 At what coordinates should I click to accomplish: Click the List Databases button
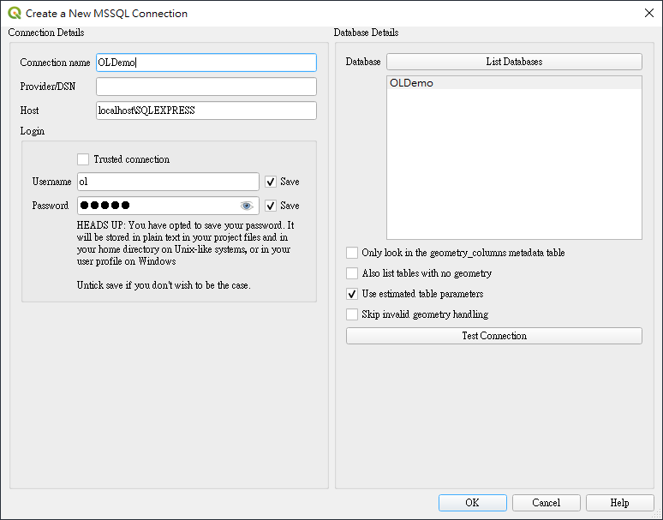pos(514,62)
